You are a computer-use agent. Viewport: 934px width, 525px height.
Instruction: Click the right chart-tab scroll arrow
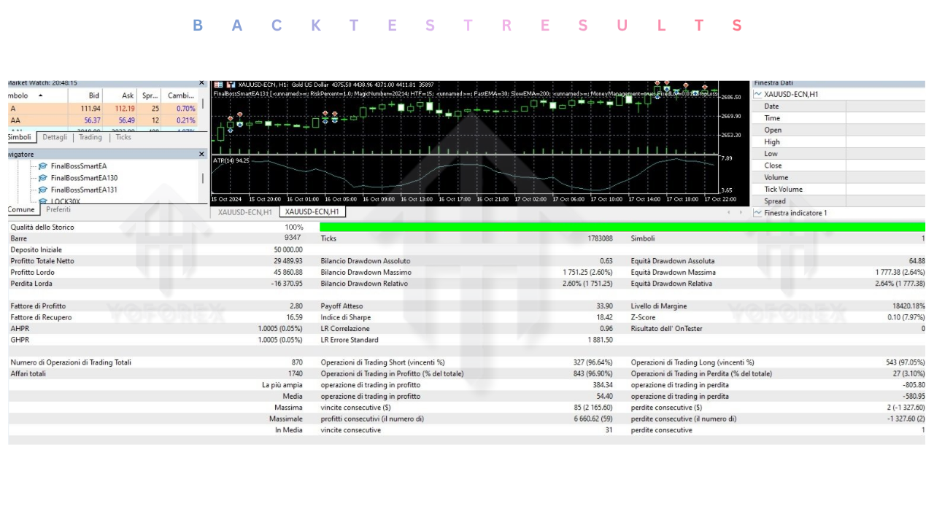[x=741, y=212]
